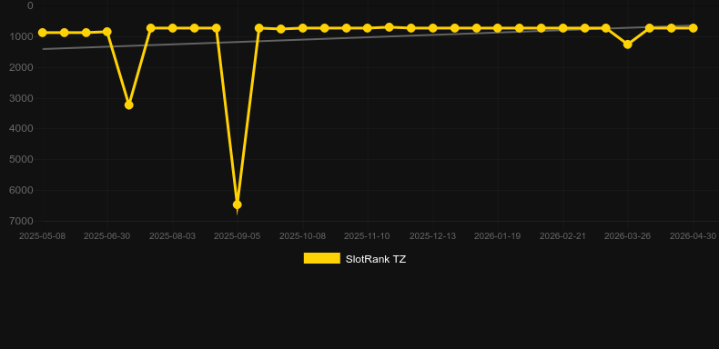Select the small dip point near 2026-03-26
719x349 pixels.
(628, 45)
